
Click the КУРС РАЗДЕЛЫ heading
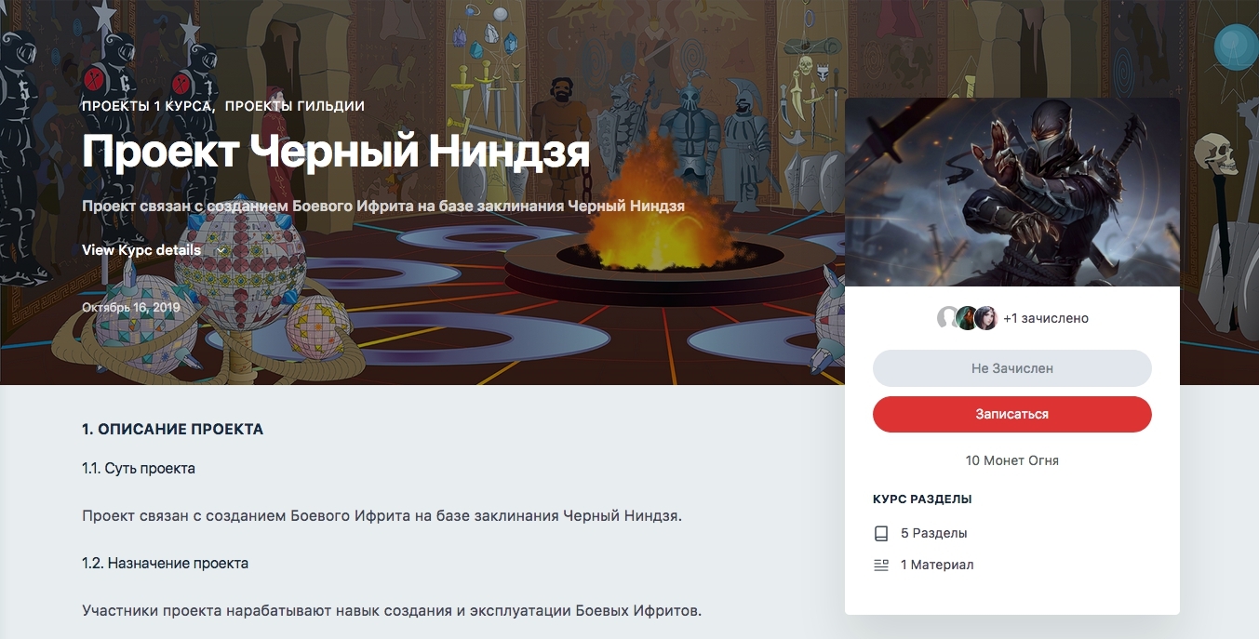(x=922, y=499)
